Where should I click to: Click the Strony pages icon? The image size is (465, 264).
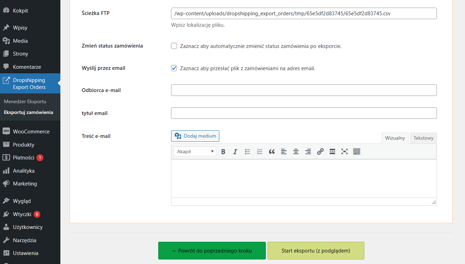click(6, 54)
